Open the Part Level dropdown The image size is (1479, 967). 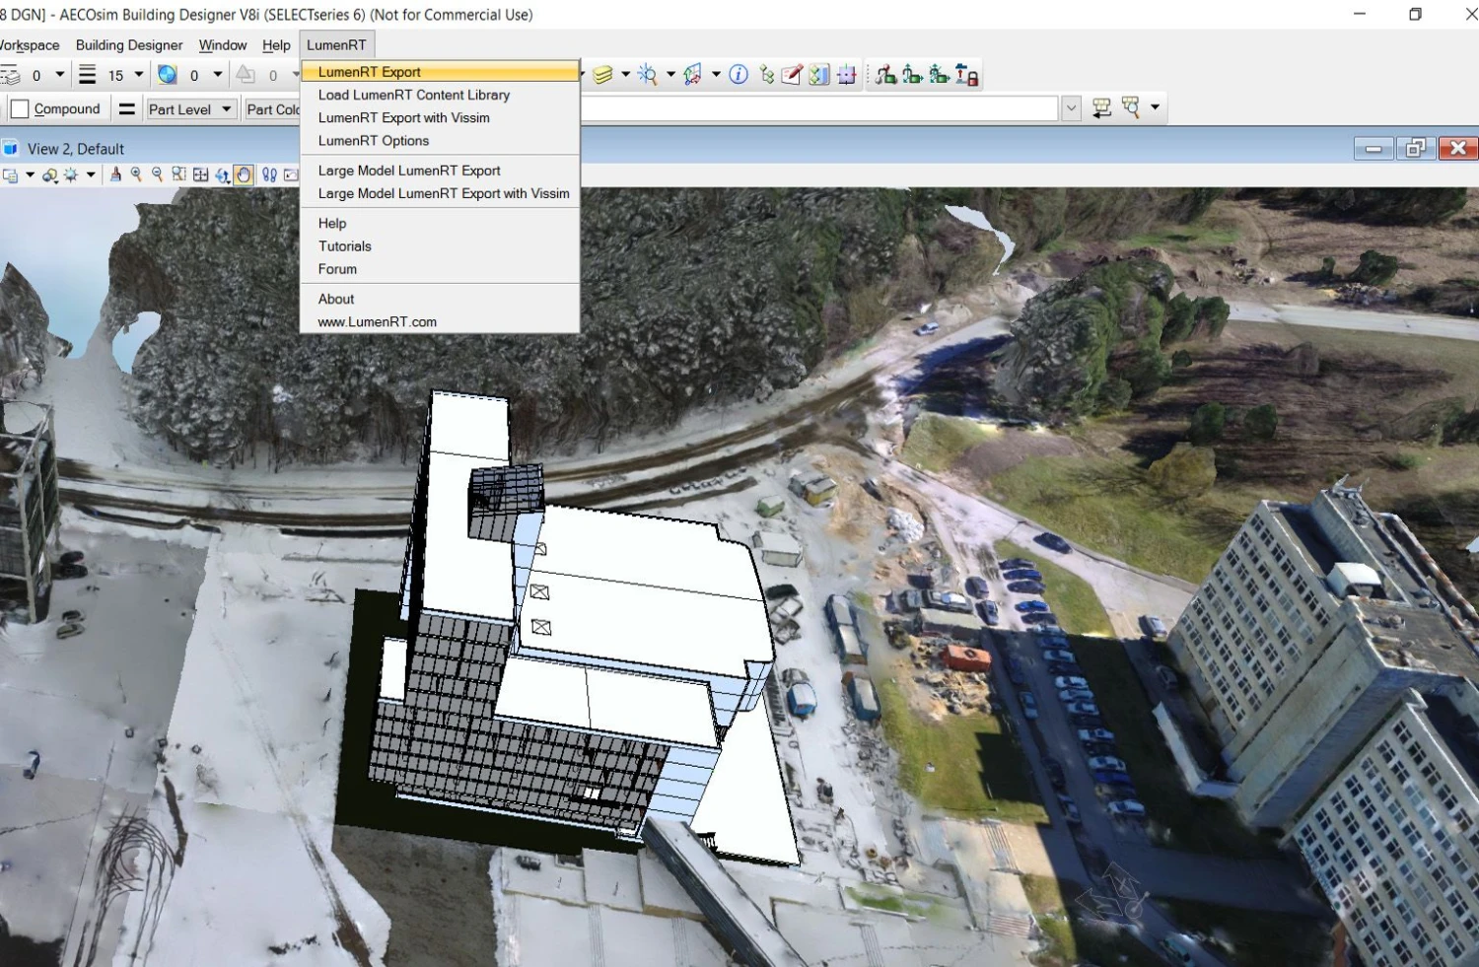tap(191, 109)
